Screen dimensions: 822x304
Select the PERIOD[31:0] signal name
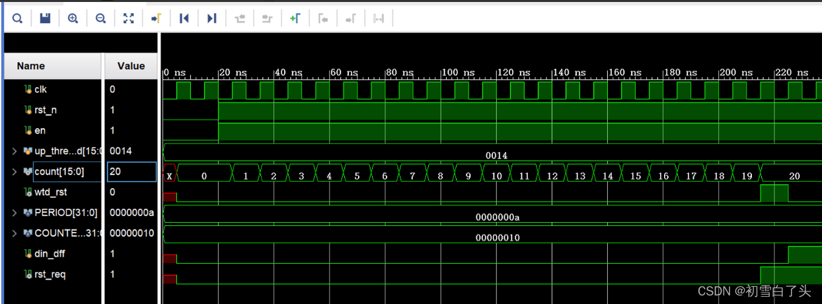click(x=65, y=213)
